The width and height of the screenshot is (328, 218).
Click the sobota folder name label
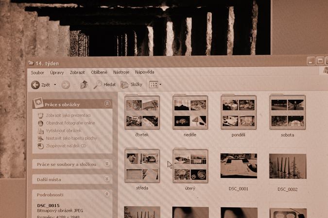pyautogui.click(x=287, y=135)
